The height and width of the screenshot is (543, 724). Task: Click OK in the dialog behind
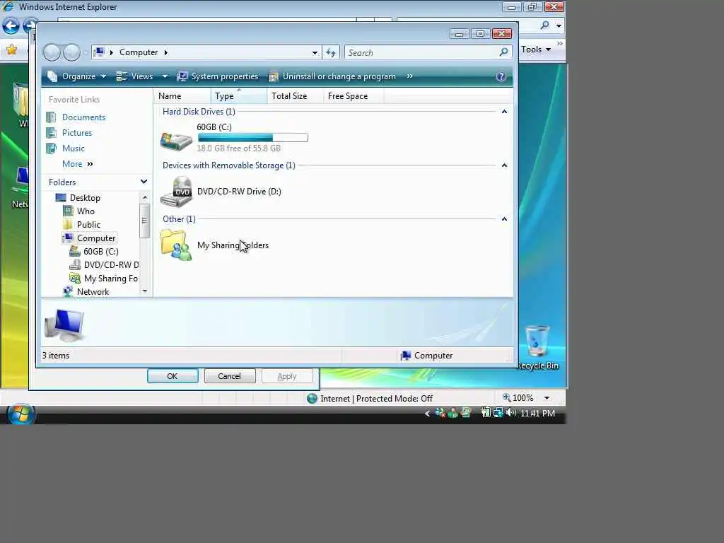173,376
